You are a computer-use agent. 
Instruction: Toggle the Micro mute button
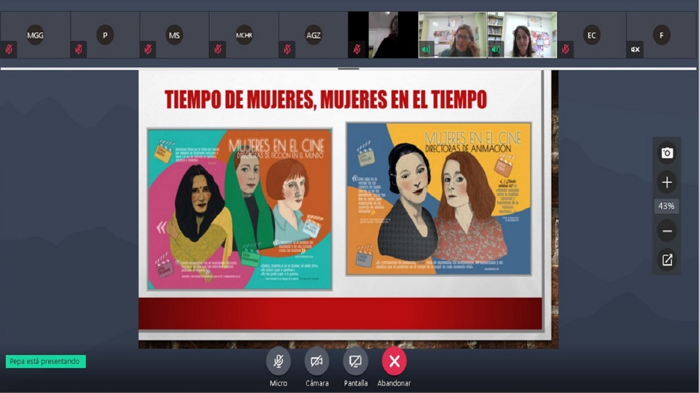[x=278, y=361]
